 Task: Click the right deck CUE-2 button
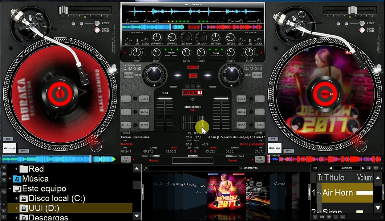point(241,112)
